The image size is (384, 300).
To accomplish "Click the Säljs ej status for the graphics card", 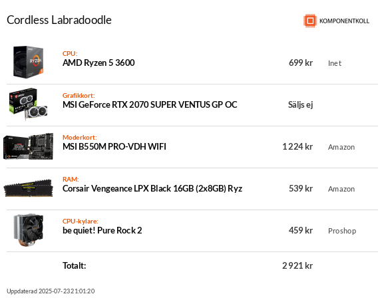I will point(300,105).
